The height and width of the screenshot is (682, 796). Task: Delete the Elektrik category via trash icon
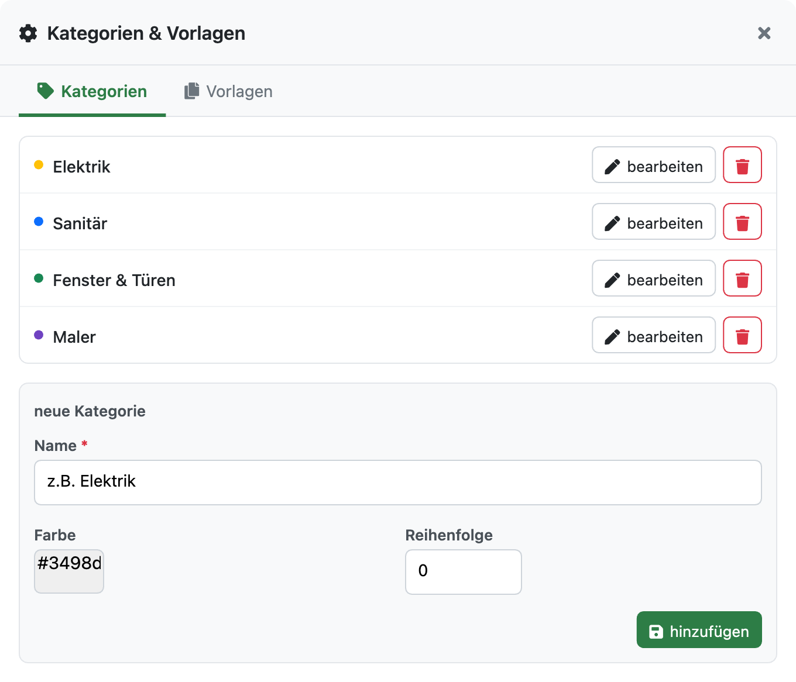pos(742,165)
